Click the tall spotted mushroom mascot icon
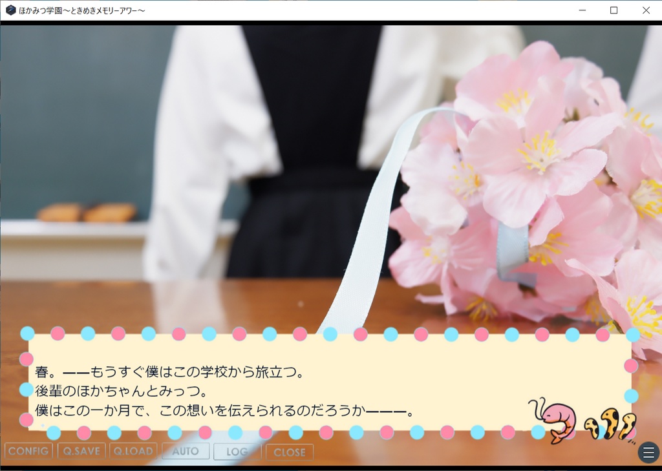The image size is (662, 471). click(610, 423)
